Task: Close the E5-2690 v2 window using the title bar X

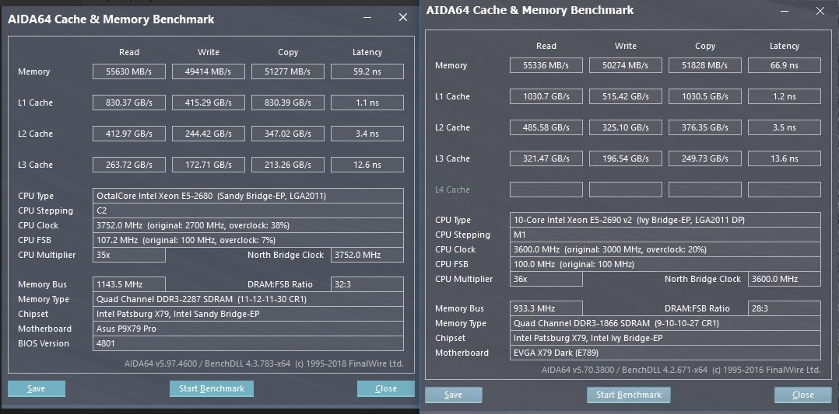Action: click(x=820, y=11)
